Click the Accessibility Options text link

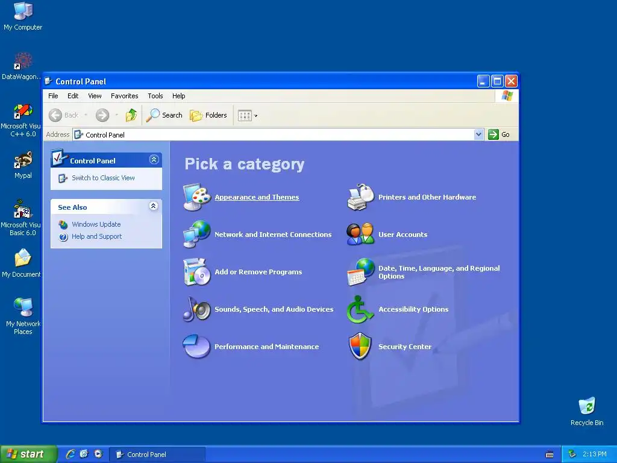(x=413, y=309)
